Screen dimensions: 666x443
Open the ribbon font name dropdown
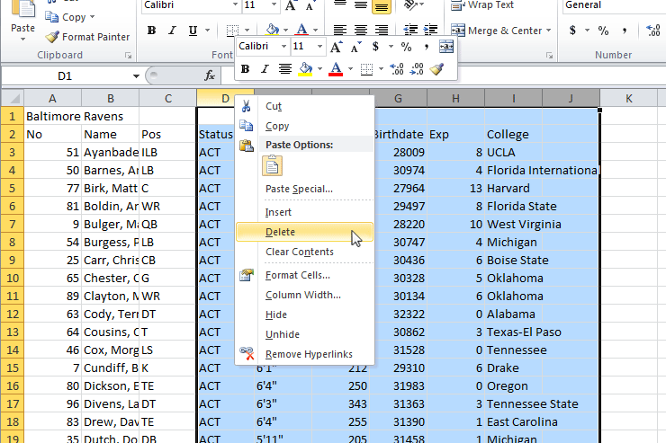(x=235, y=4)
